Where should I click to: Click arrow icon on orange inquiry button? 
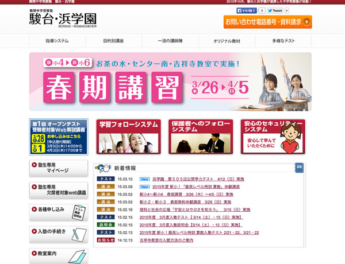[306, 22]
